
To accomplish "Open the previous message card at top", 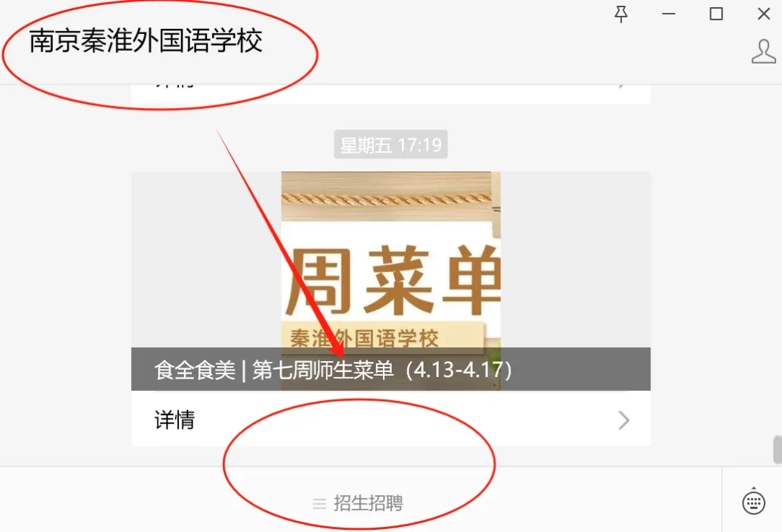I will coord(391,94).
